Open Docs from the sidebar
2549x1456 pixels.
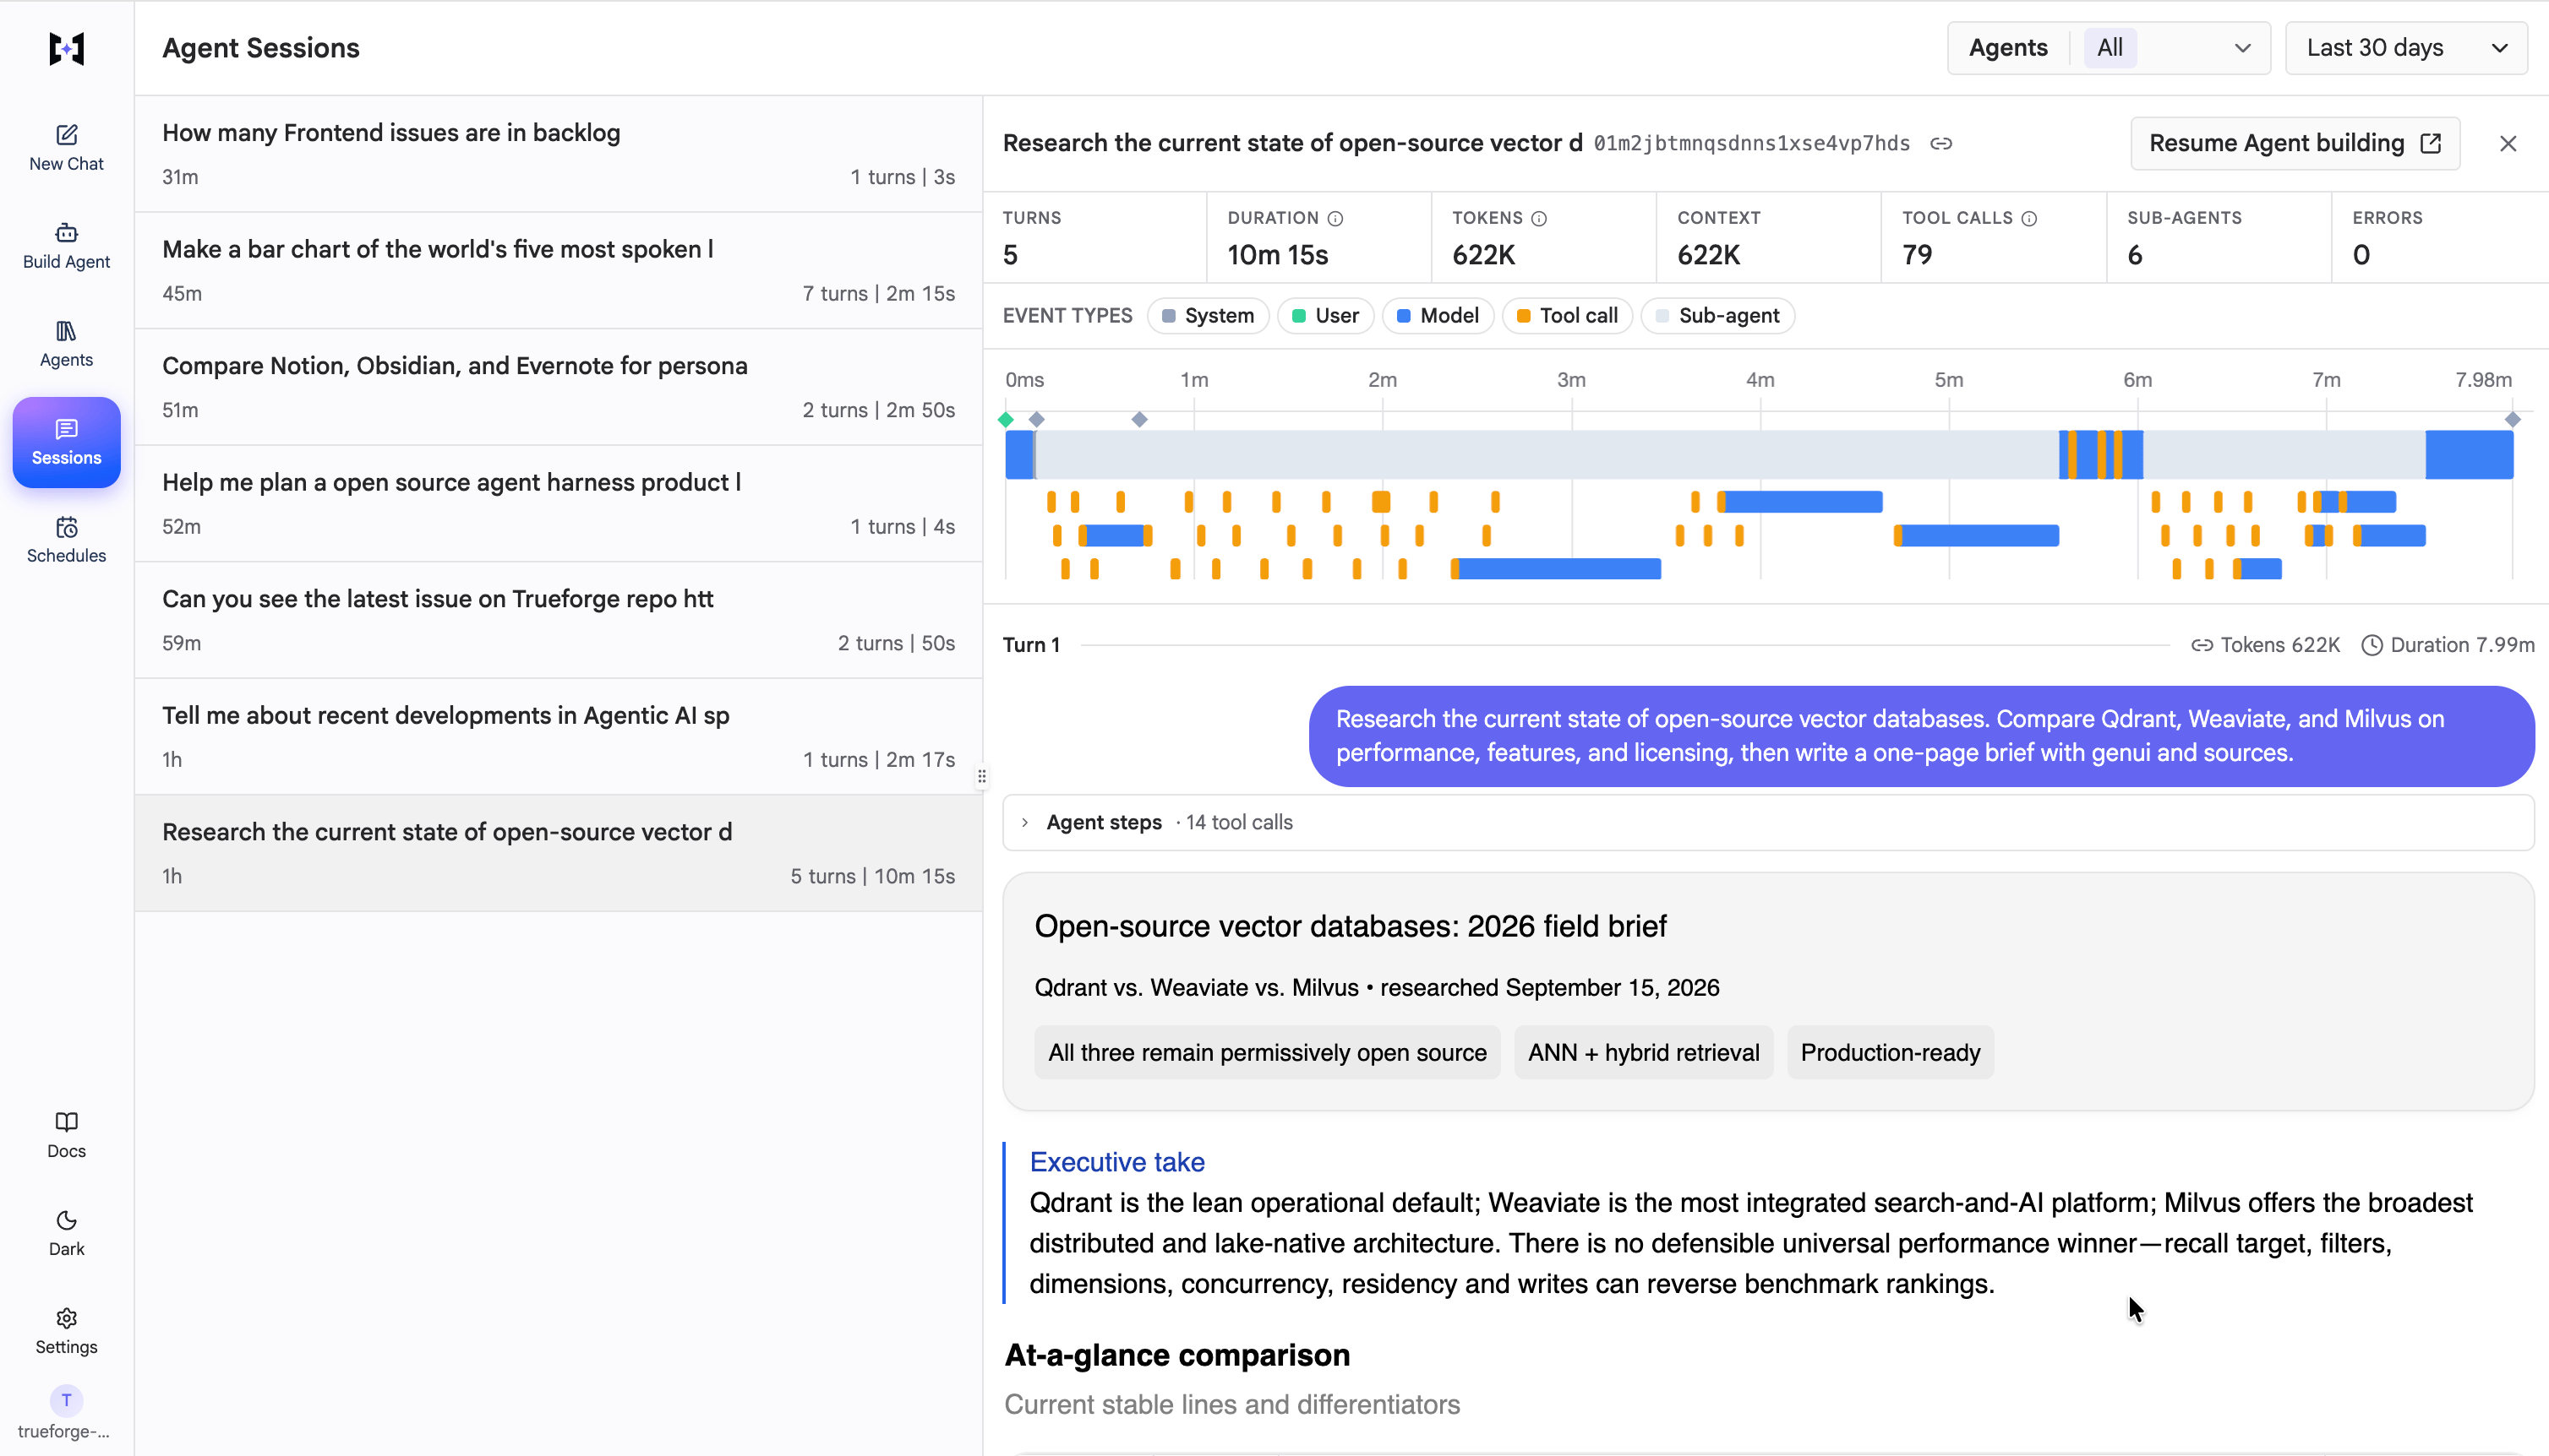[66, 1135]
